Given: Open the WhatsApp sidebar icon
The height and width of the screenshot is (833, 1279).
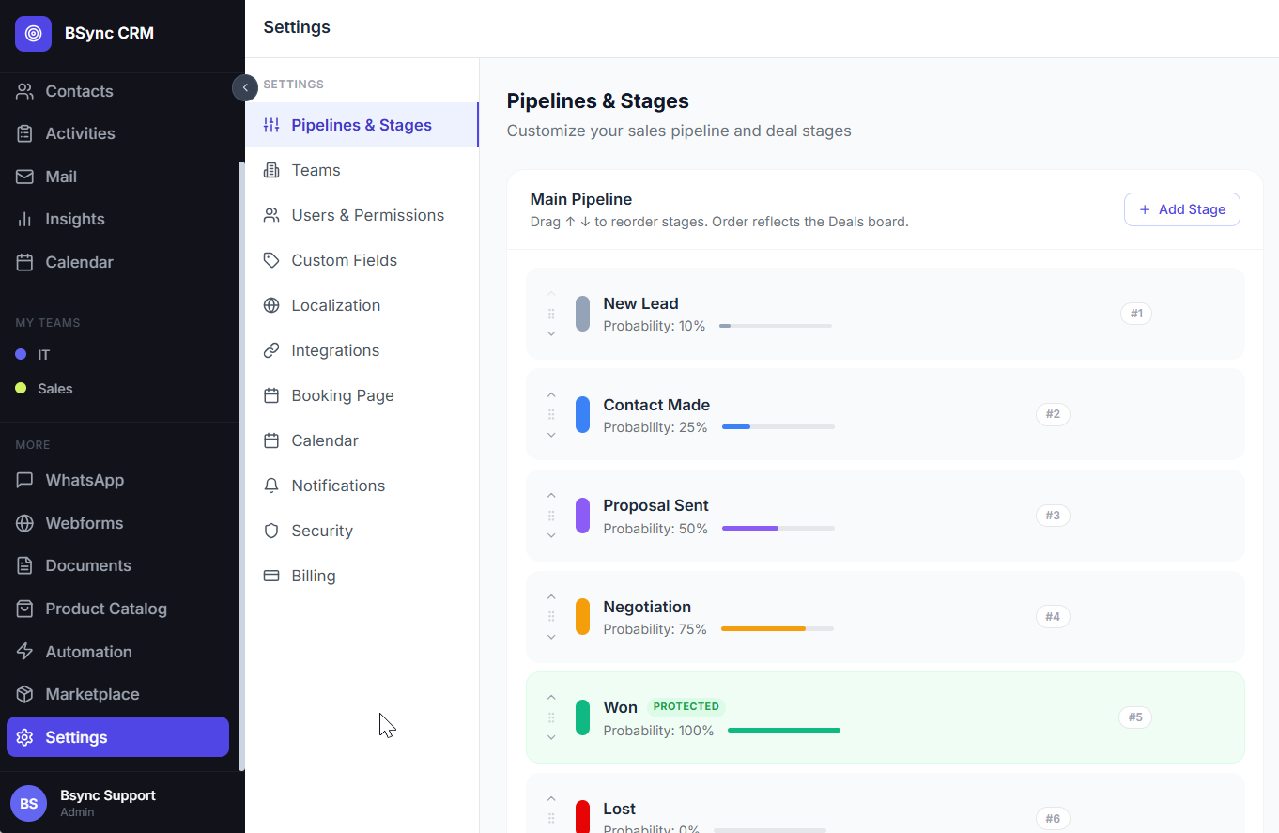Looking at the screenshot, I should click(25, 480).
